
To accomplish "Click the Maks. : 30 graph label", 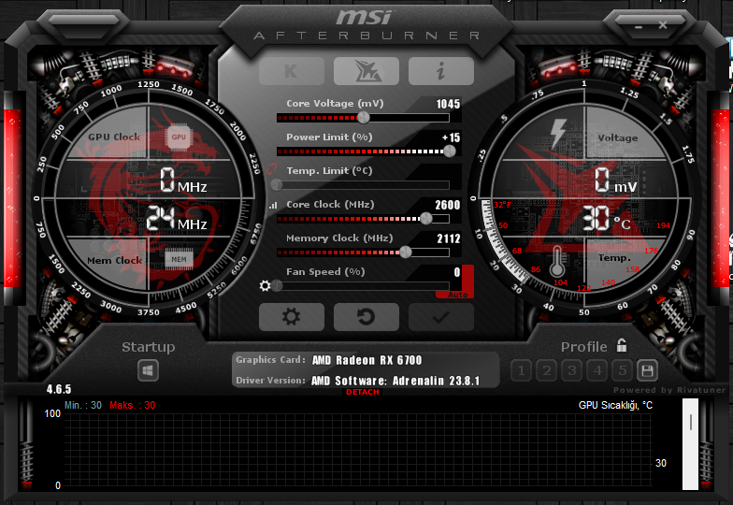I will (133, 406).
